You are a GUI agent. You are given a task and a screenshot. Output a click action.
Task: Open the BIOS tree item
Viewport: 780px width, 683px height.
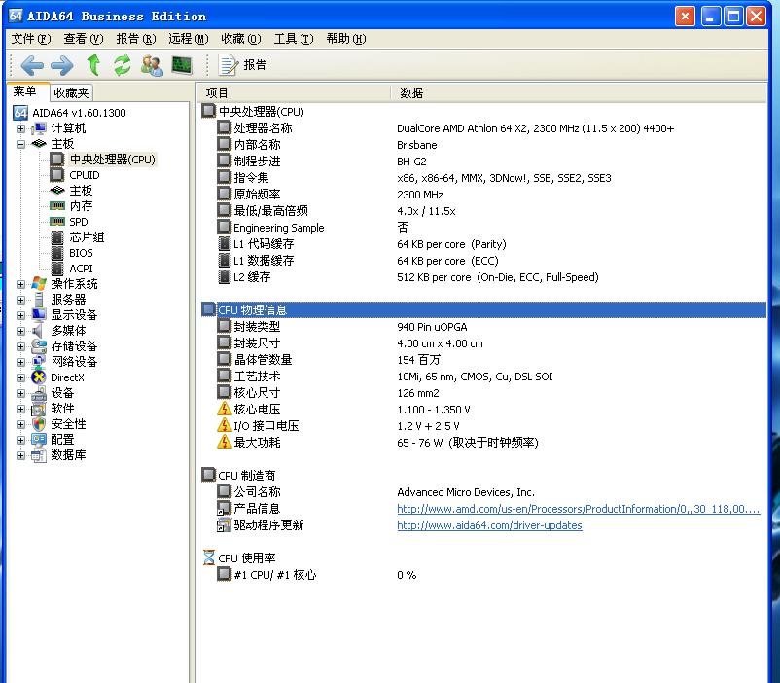81,253
